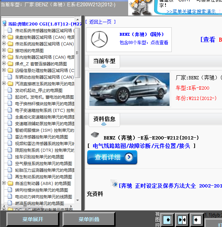Click the [查看 link at right

coord(208,39)
